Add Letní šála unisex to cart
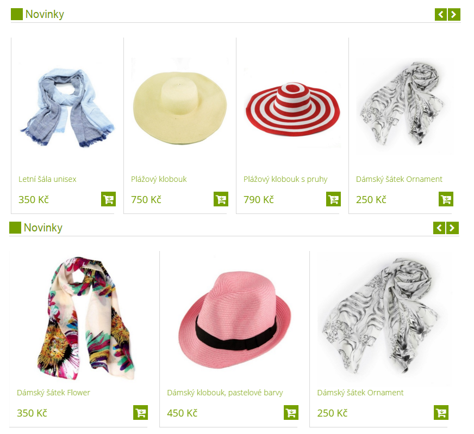 click(108, 199)
